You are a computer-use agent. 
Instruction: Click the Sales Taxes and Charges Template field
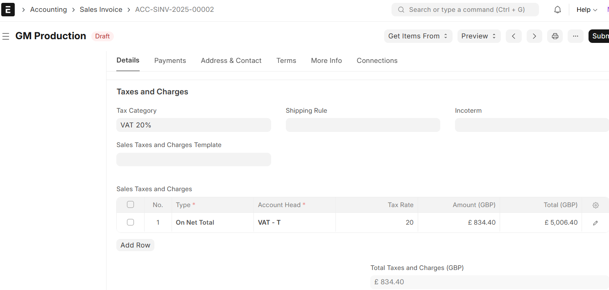click(x=193, y=159)
